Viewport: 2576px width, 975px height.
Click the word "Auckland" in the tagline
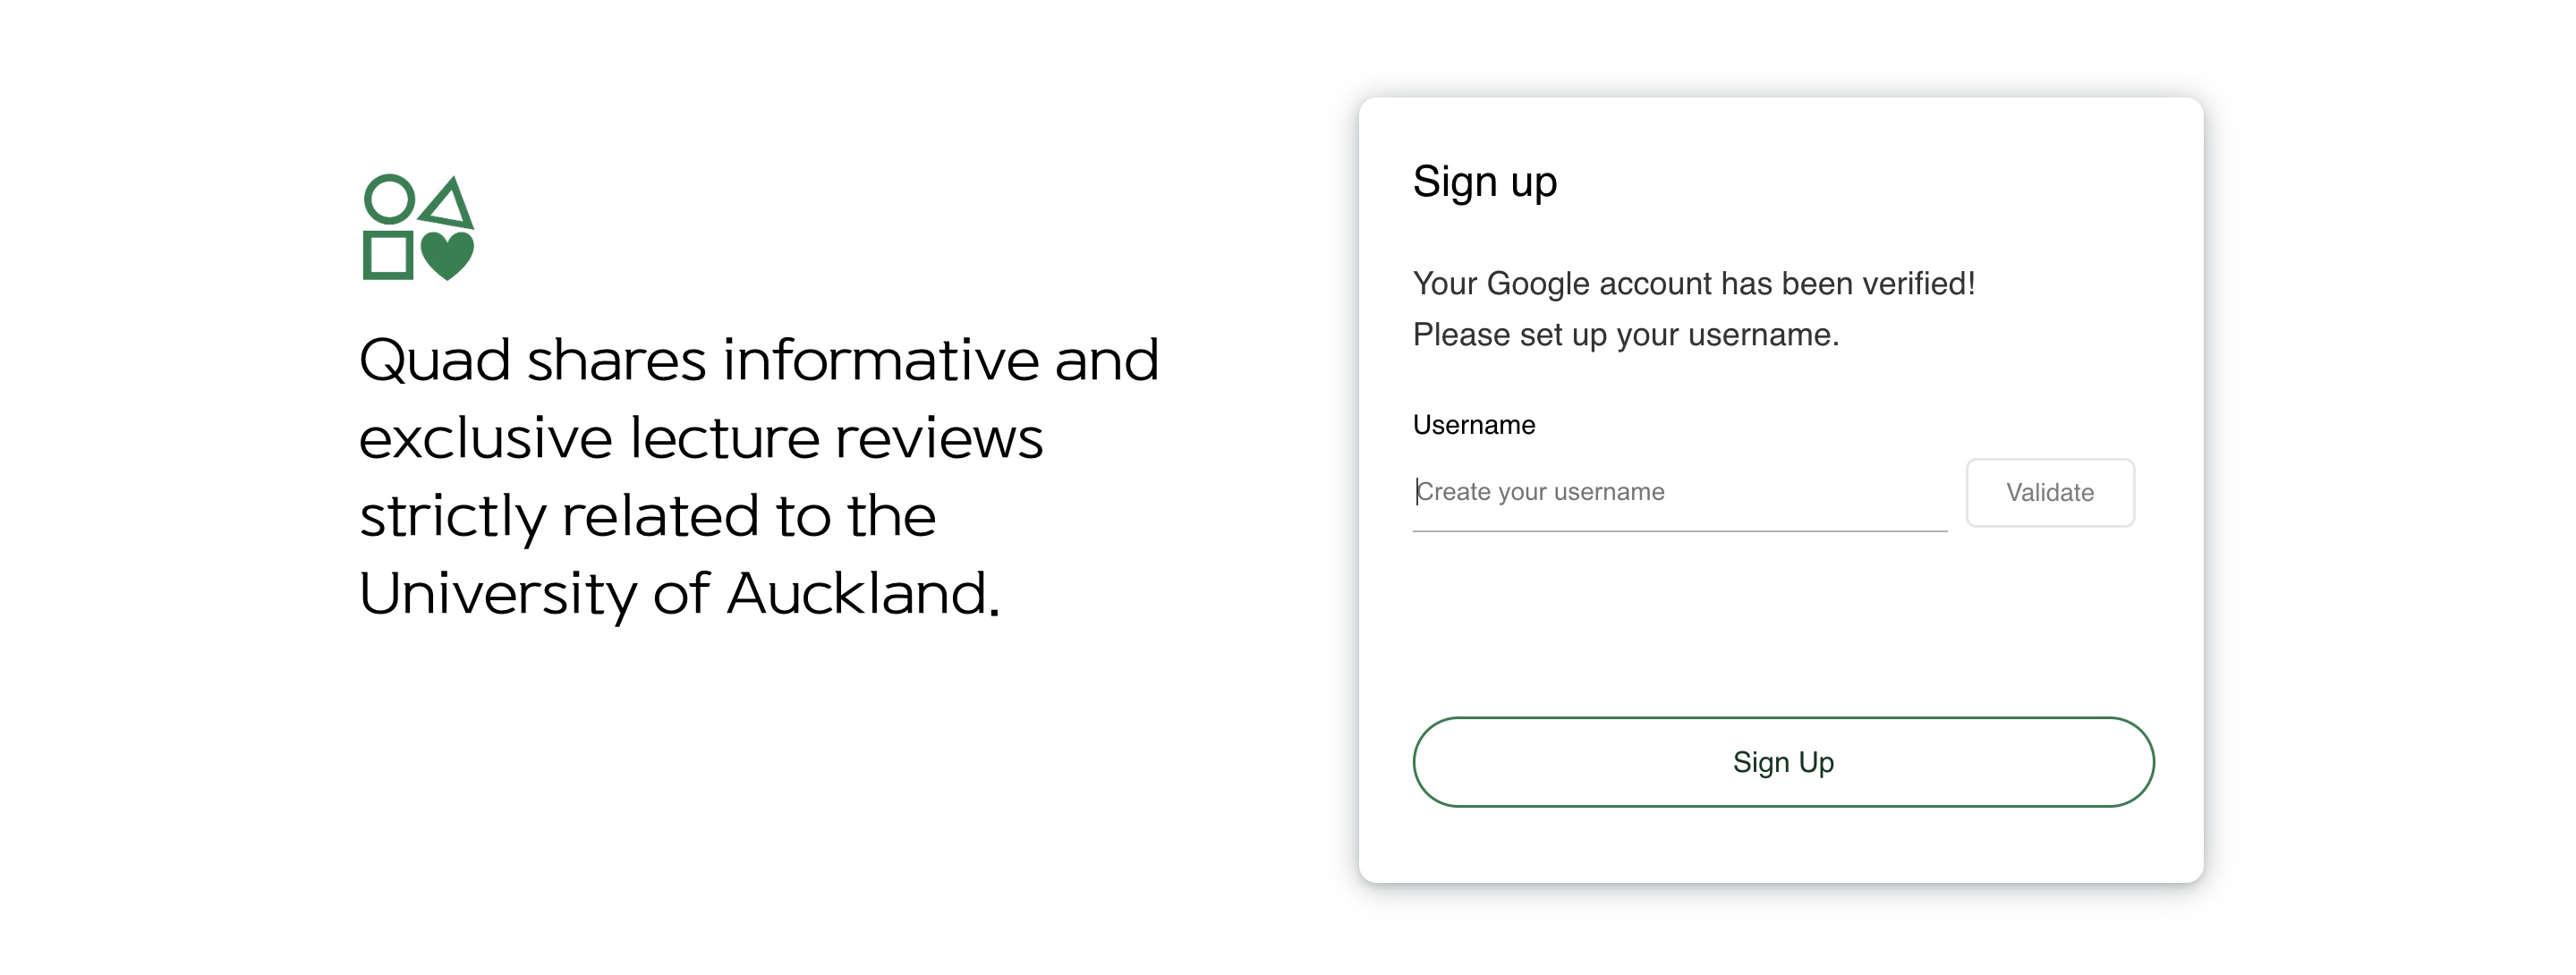click(x=862, y=594)
